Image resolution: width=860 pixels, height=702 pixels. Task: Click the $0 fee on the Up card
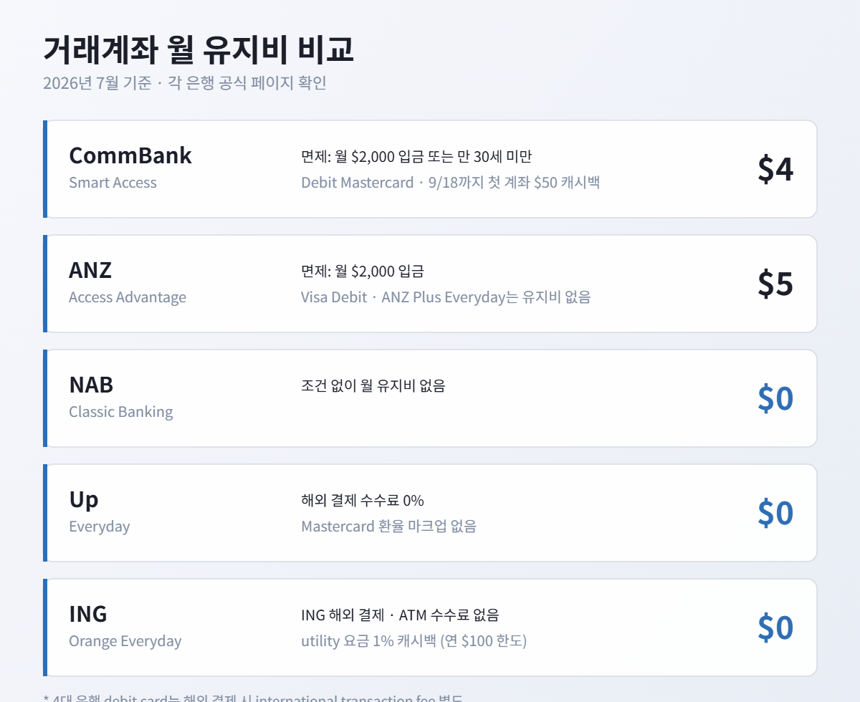(x=775, y=513)
